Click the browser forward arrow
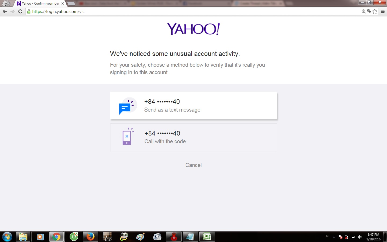 pyautogui.click(x=12, y=11)
